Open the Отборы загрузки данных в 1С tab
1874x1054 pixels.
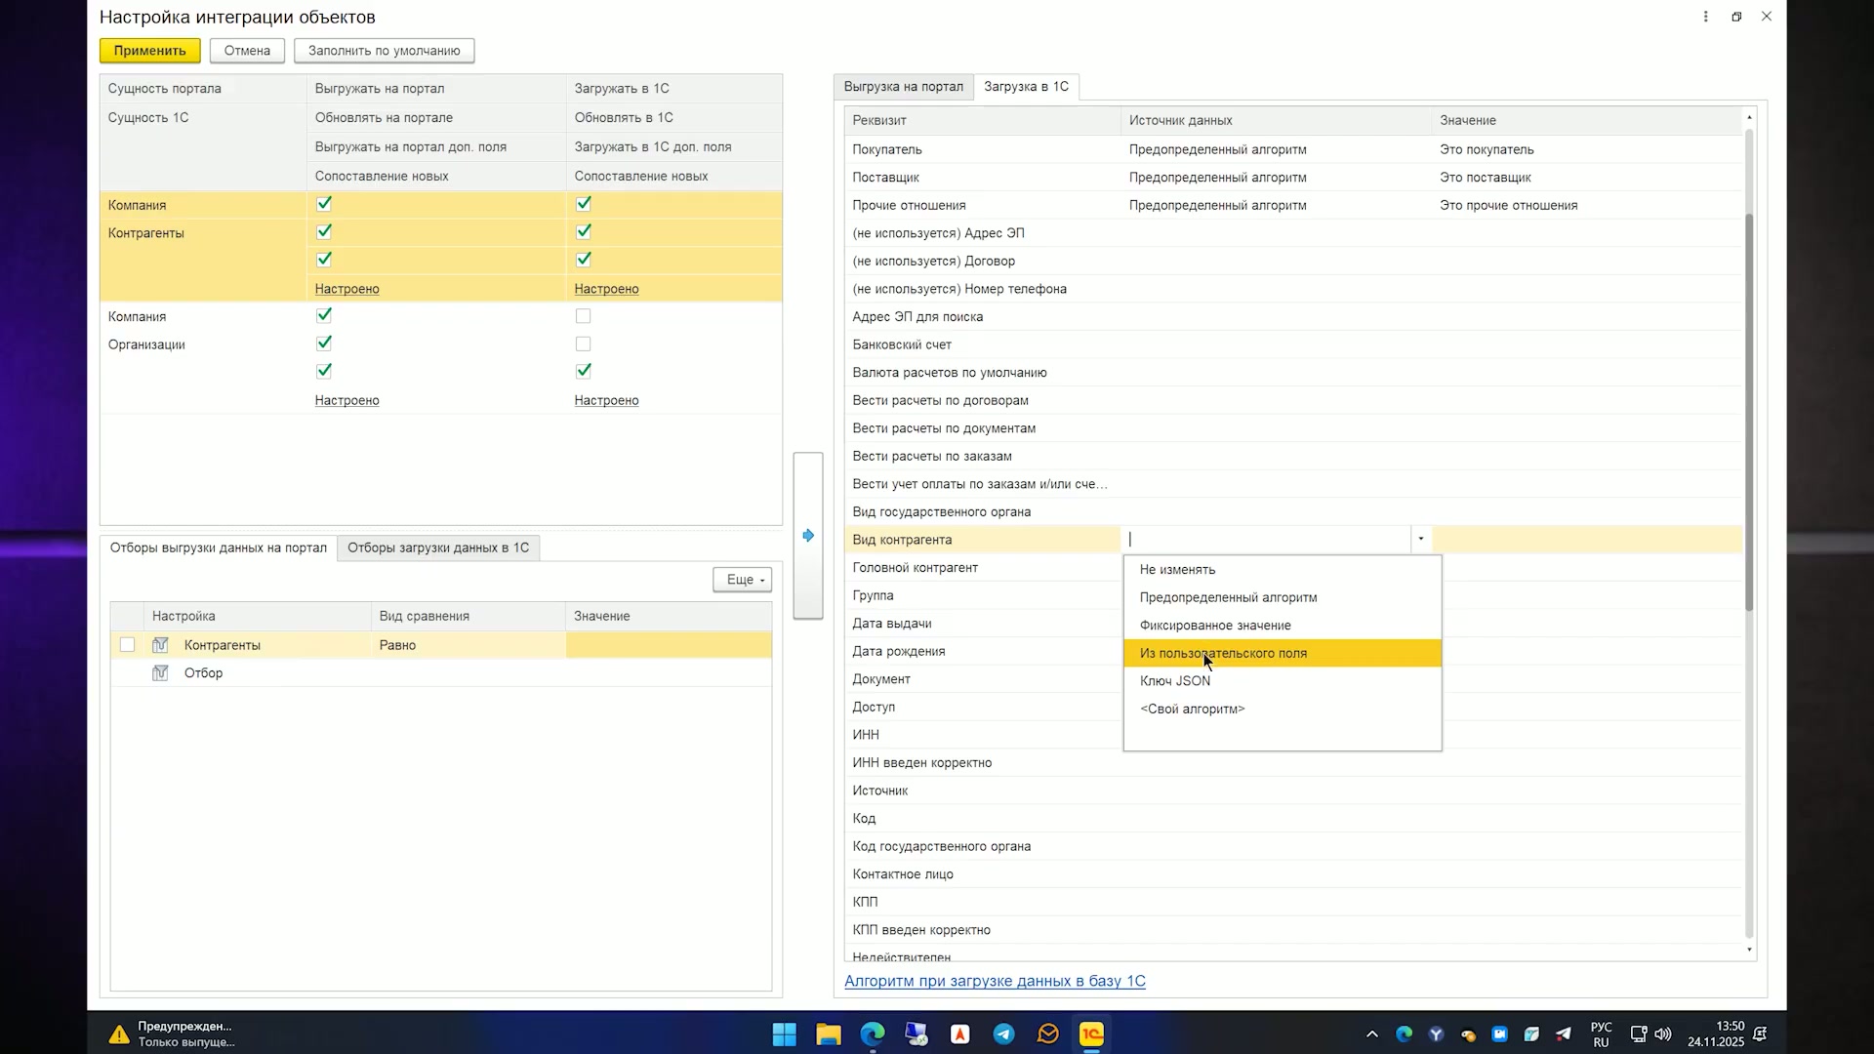(438, 547)
